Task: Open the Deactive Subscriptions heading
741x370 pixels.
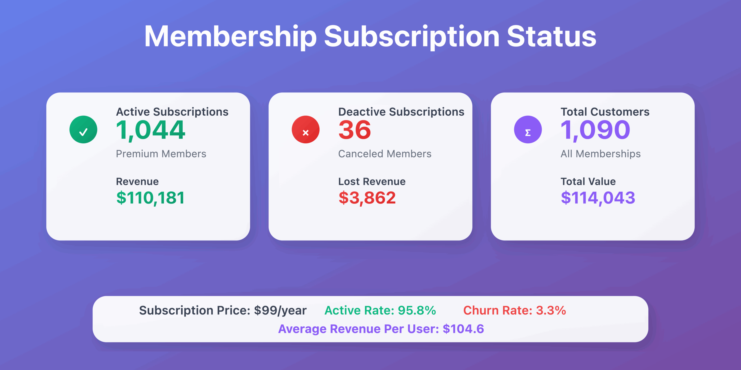Action: tap(401, 112)
